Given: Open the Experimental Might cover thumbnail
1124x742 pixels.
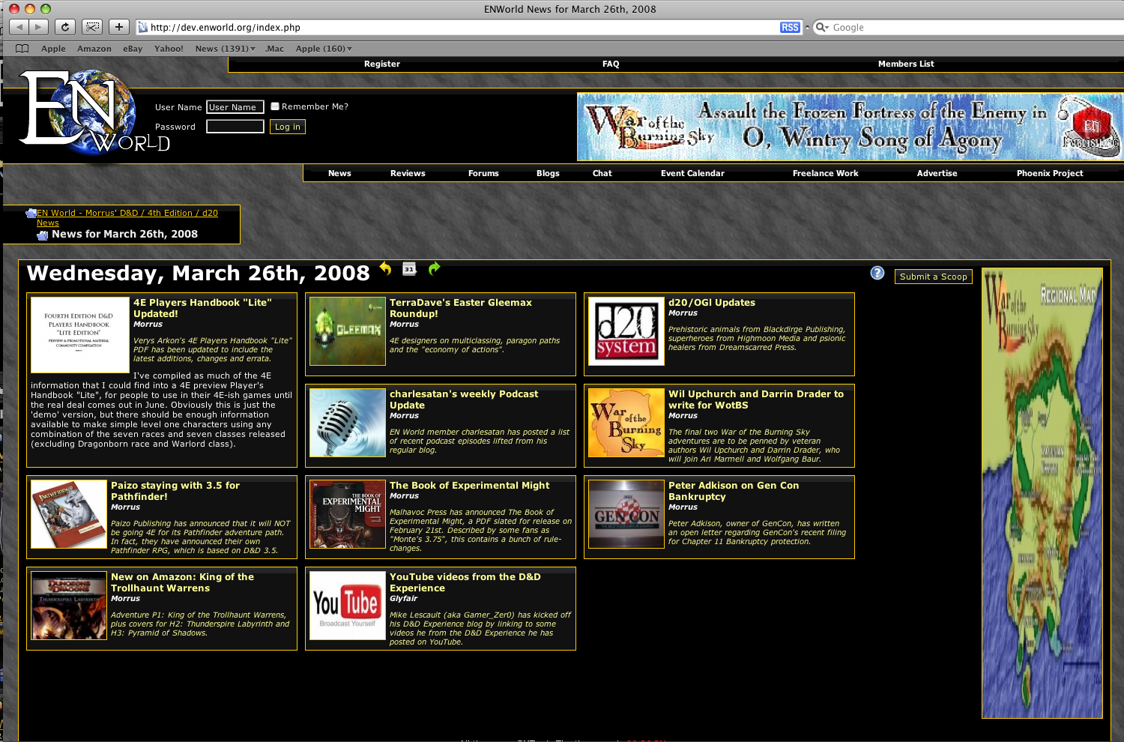Looking at the screenshot, I should point(348,514).
